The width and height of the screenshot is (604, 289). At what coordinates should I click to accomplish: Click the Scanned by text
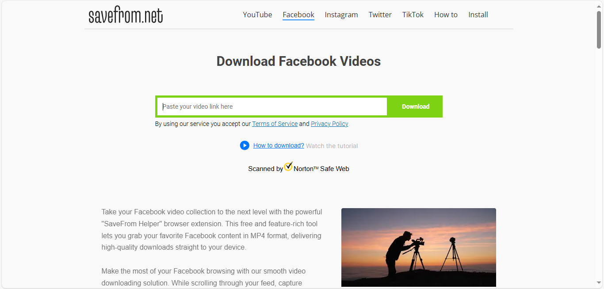coord(265,168)
